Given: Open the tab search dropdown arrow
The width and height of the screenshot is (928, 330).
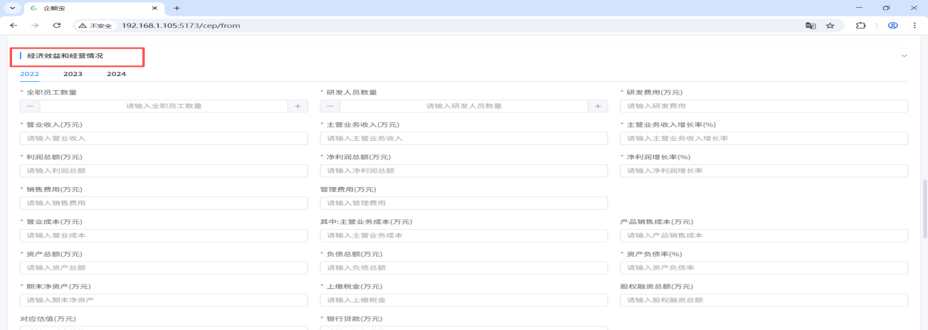Looking at the screenshot, I should [12, 8].
